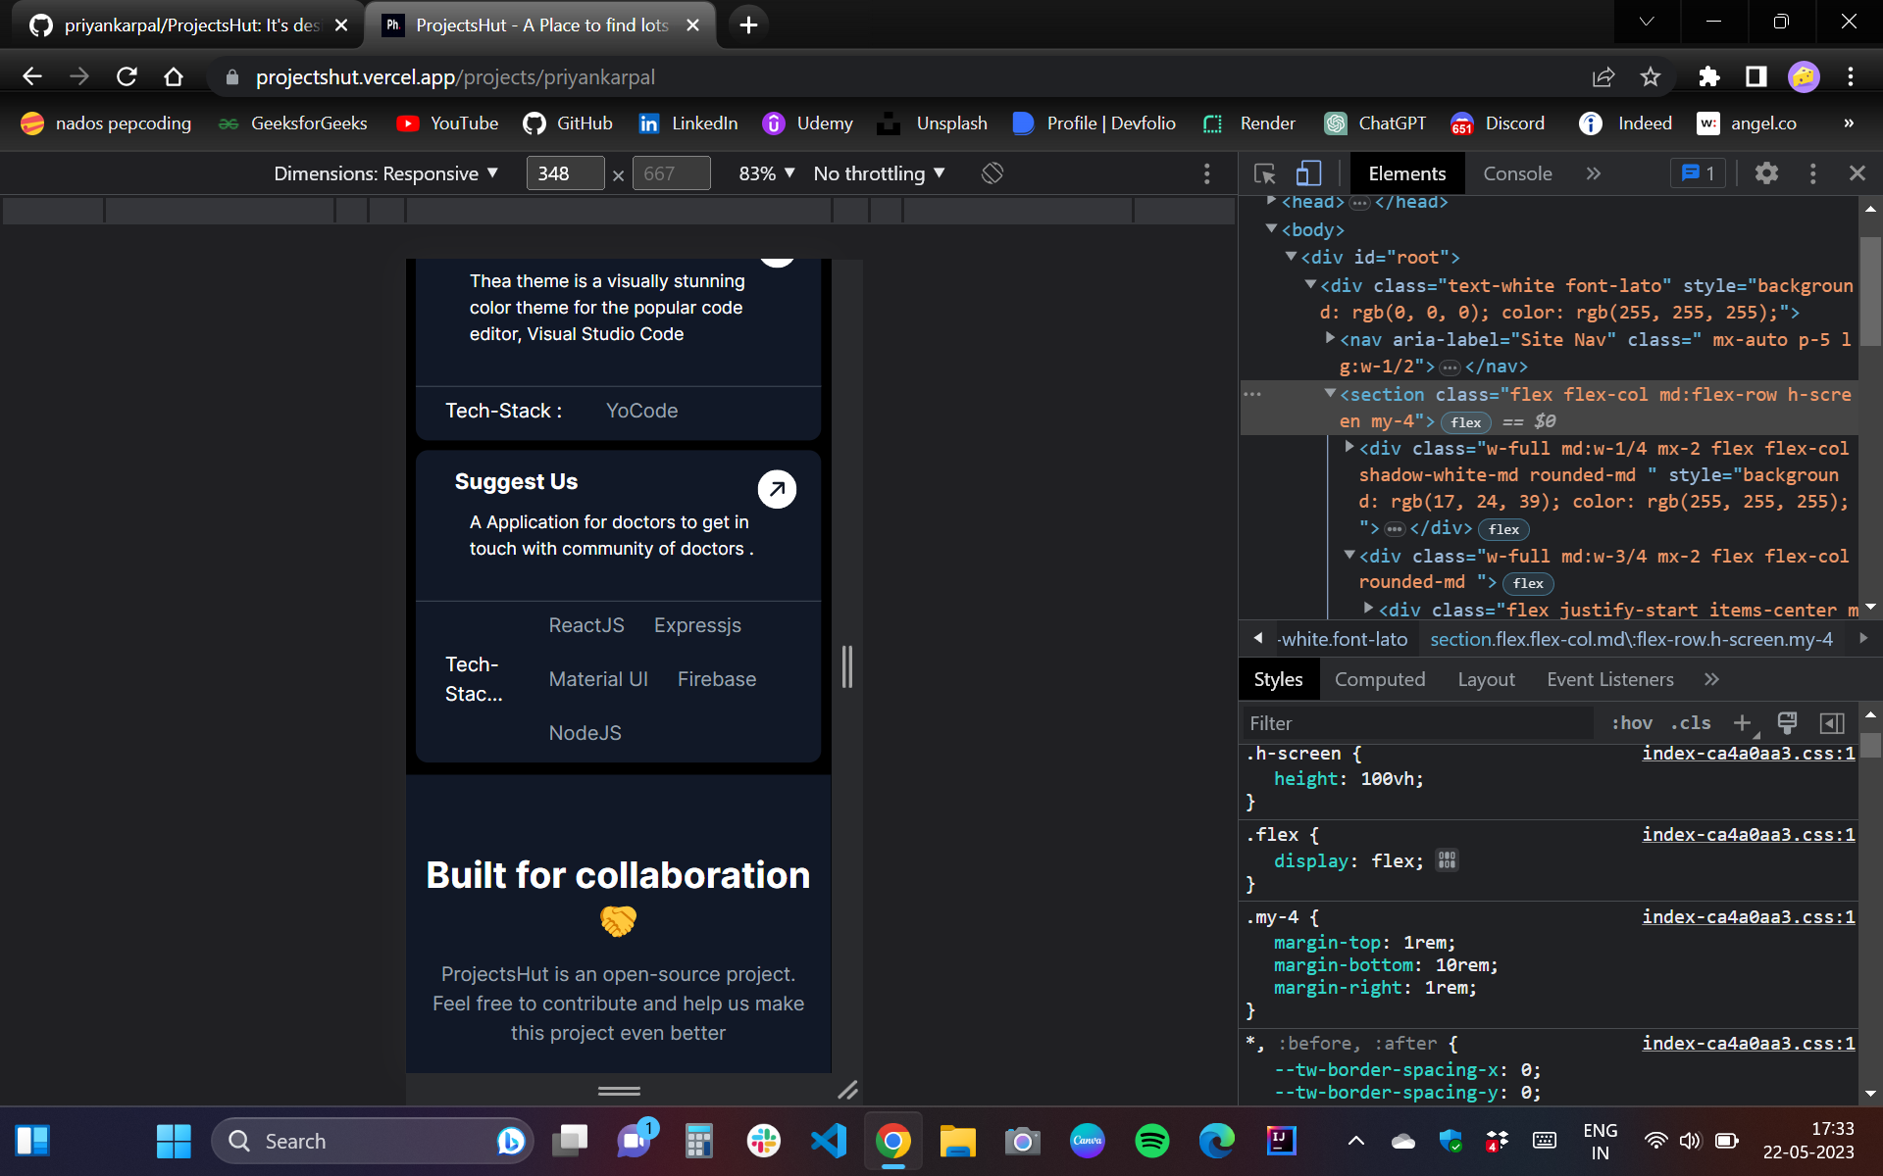Open the No throttling dropdown
The image size is (1883, 1176).
(878, 172)
